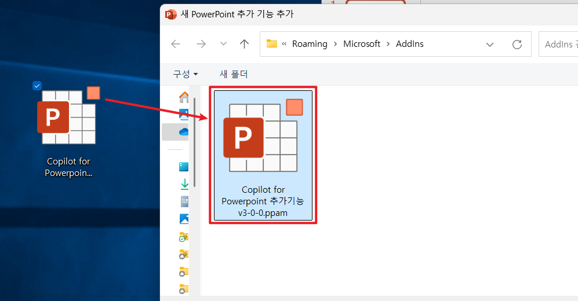This screenshot has width=578, height=301.
Task: Open Pictures in the navigation pane
Action: tap(184, 219)
